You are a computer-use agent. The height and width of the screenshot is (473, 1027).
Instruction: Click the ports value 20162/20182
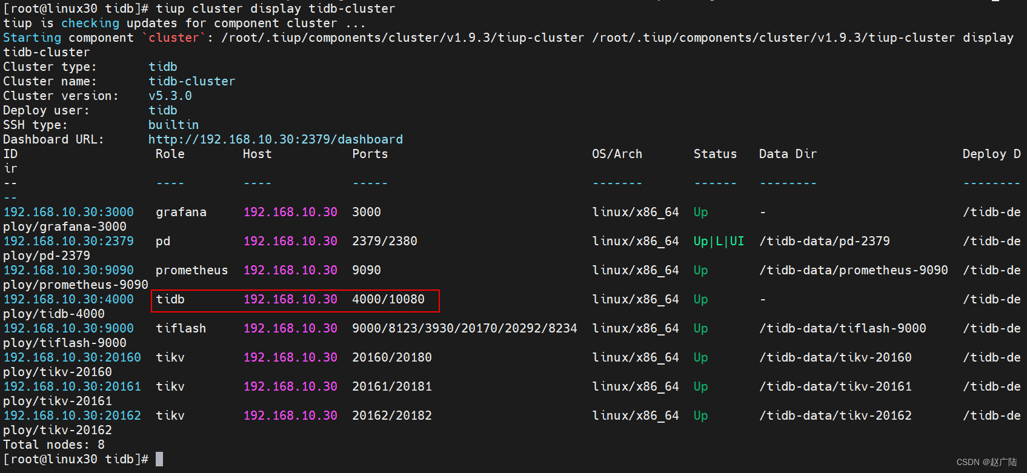(392, 415)
